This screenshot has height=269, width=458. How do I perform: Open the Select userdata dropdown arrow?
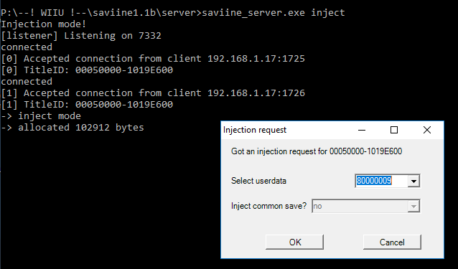coord(413,181)
